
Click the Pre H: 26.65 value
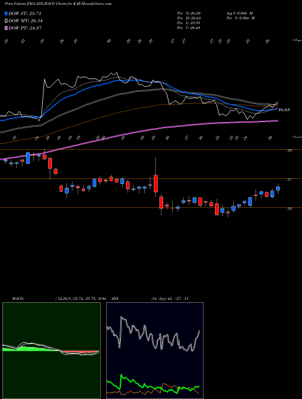pos(189,18)
